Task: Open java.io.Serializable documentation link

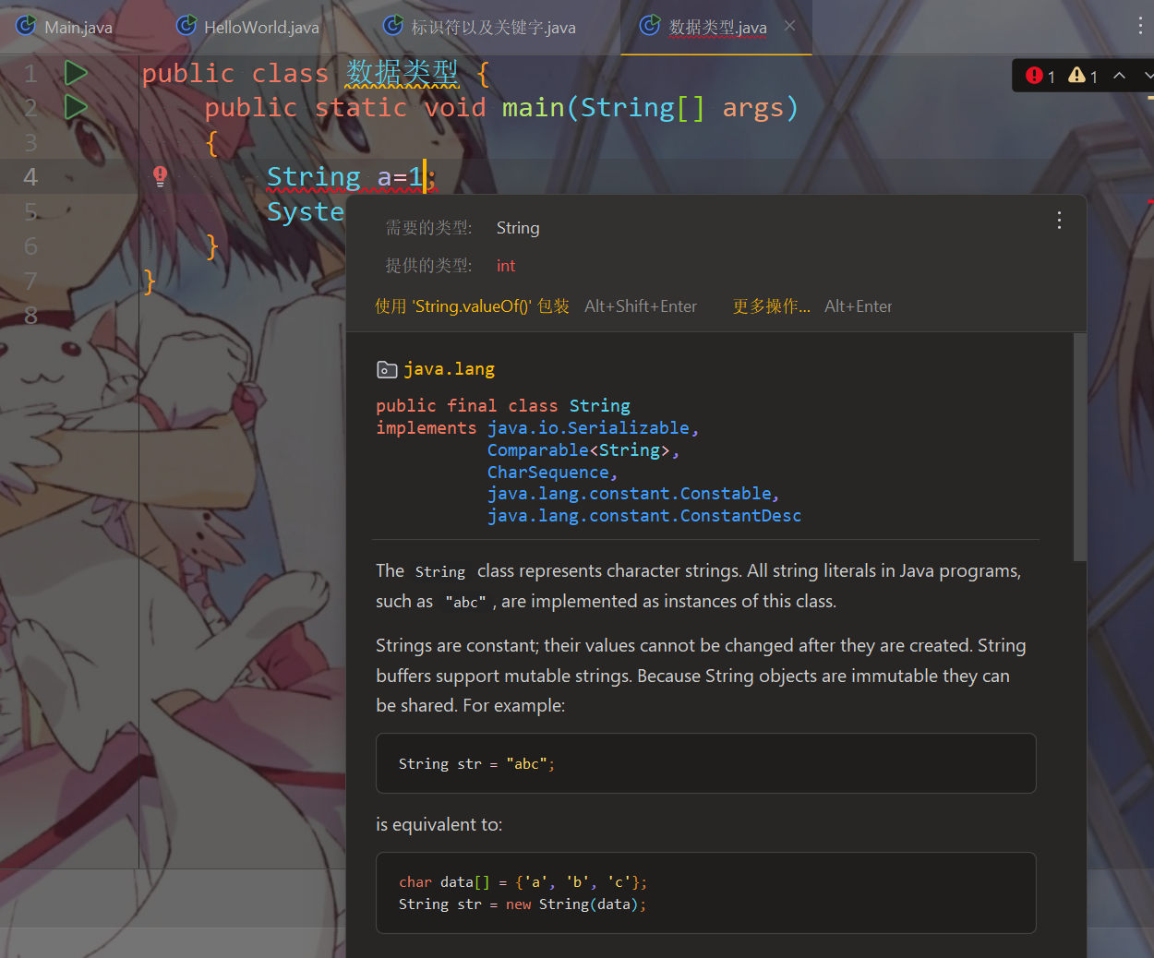Action: point(588,427)
